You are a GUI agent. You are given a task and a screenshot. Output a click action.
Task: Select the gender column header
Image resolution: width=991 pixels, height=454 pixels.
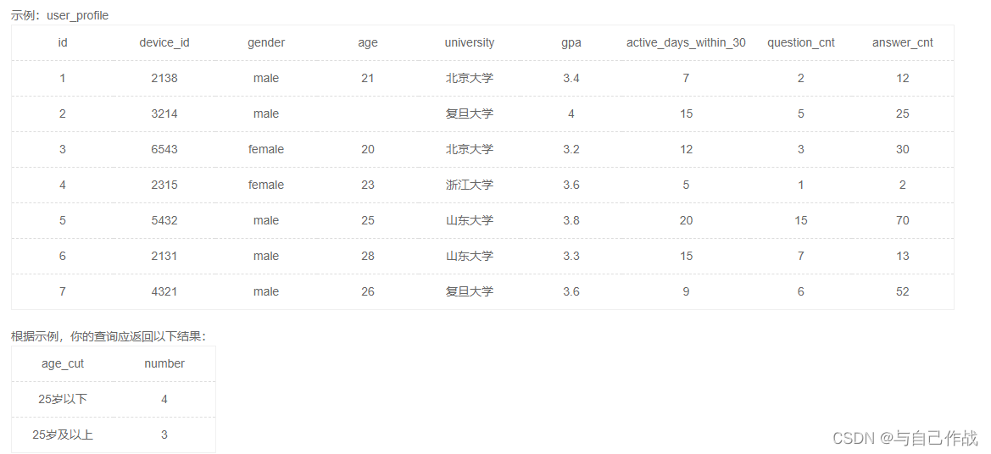pyautogui.click(x=266, y=42)
